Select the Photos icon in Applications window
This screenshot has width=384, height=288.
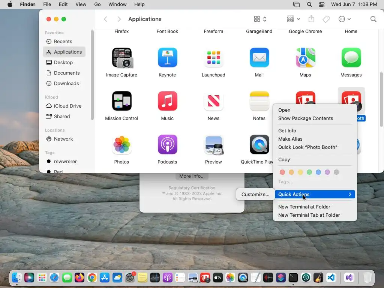coord(122,144)
